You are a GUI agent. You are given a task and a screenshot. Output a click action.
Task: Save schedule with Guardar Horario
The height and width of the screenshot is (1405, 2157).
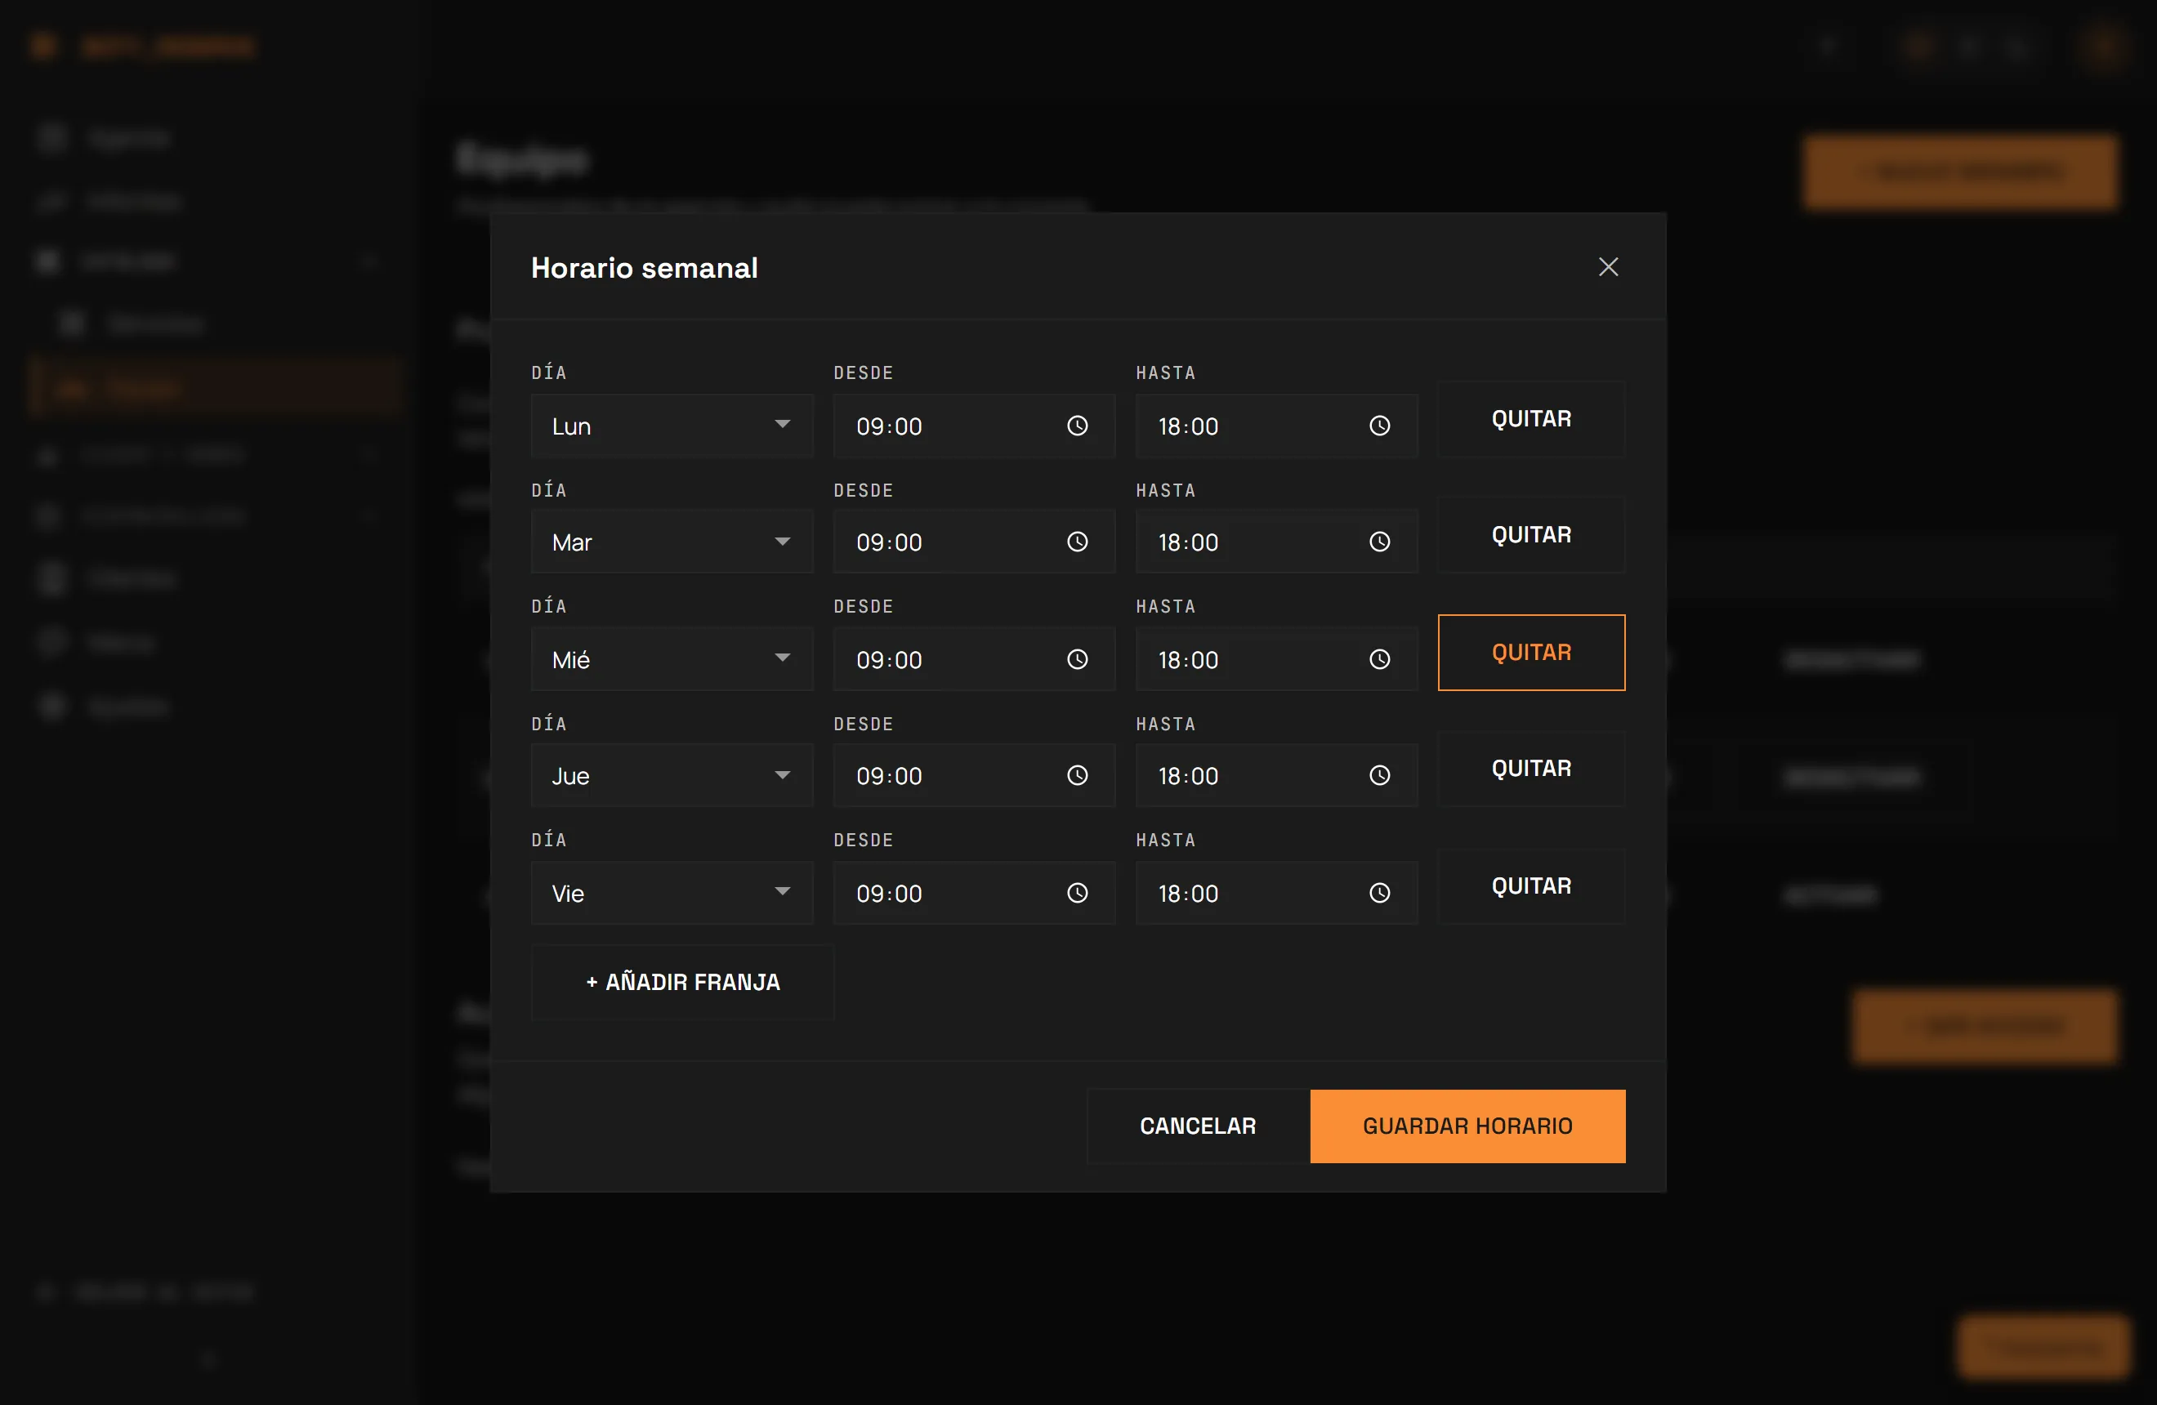click(x=1467, y=1126)
